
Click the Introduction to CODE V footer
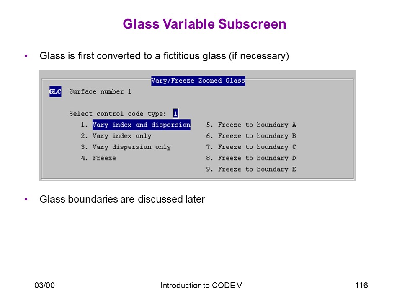coord(201,285)
